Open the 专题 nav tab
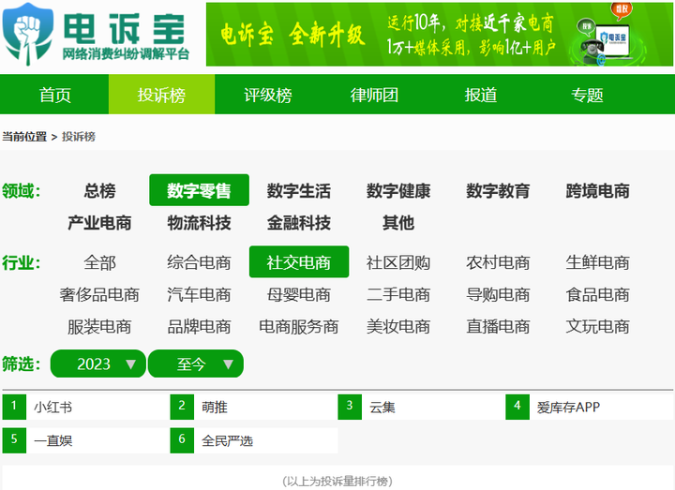 click(x=587, y=95)
